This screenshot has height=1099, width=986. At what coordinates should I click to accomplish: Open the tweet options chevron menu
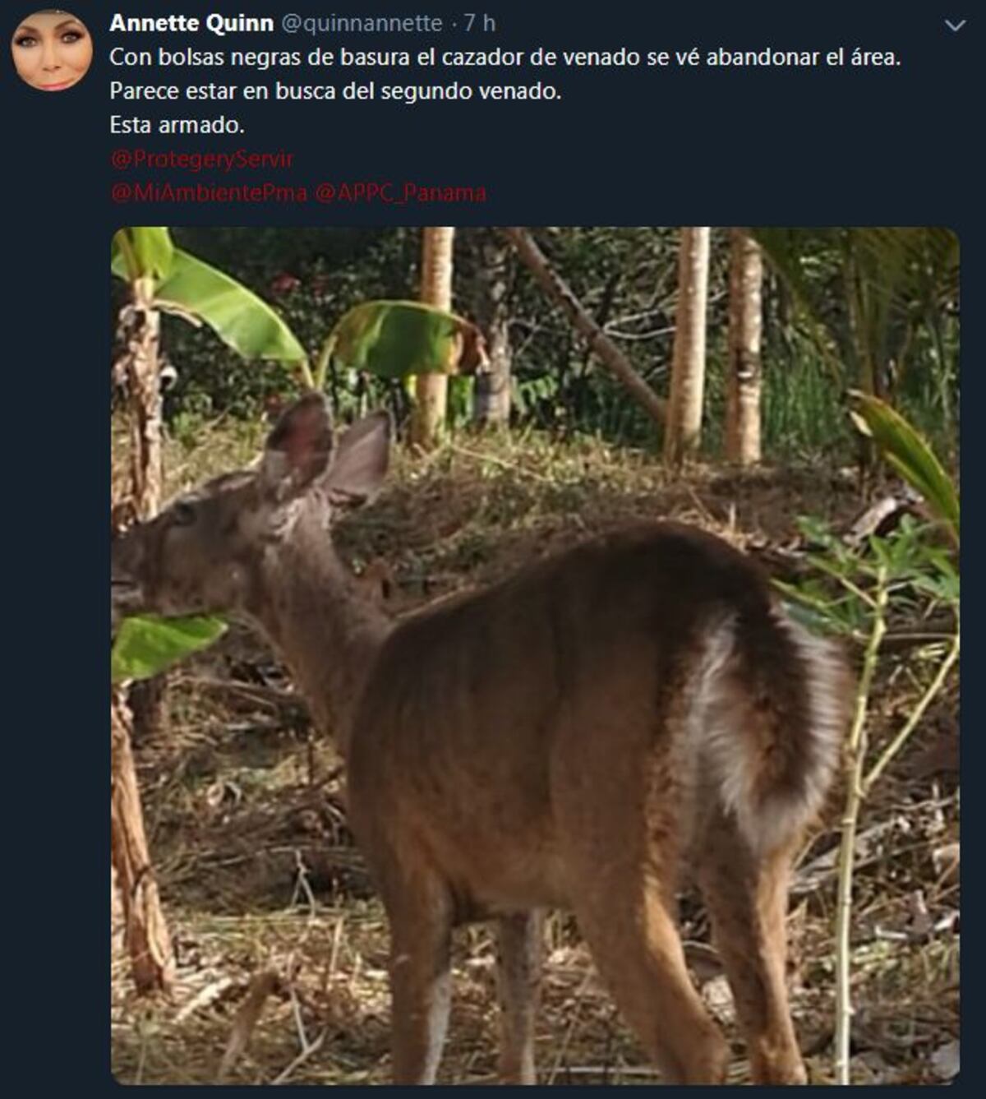(955, 26)
